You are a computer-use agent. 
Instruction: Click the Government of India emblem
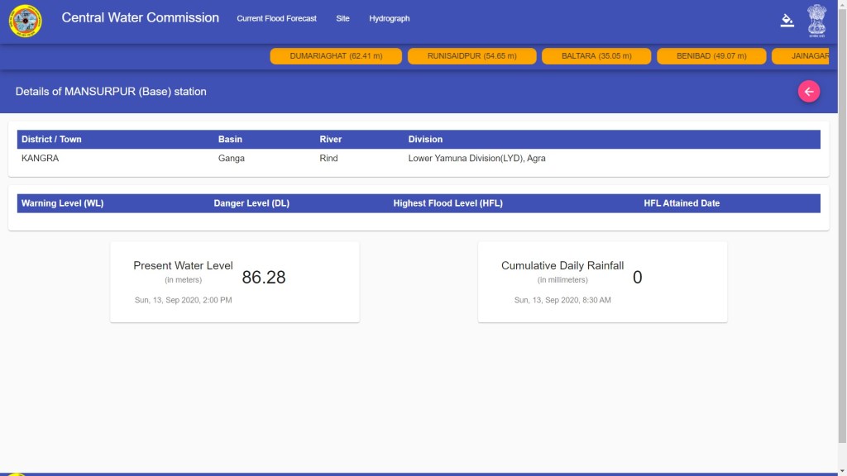816,20
